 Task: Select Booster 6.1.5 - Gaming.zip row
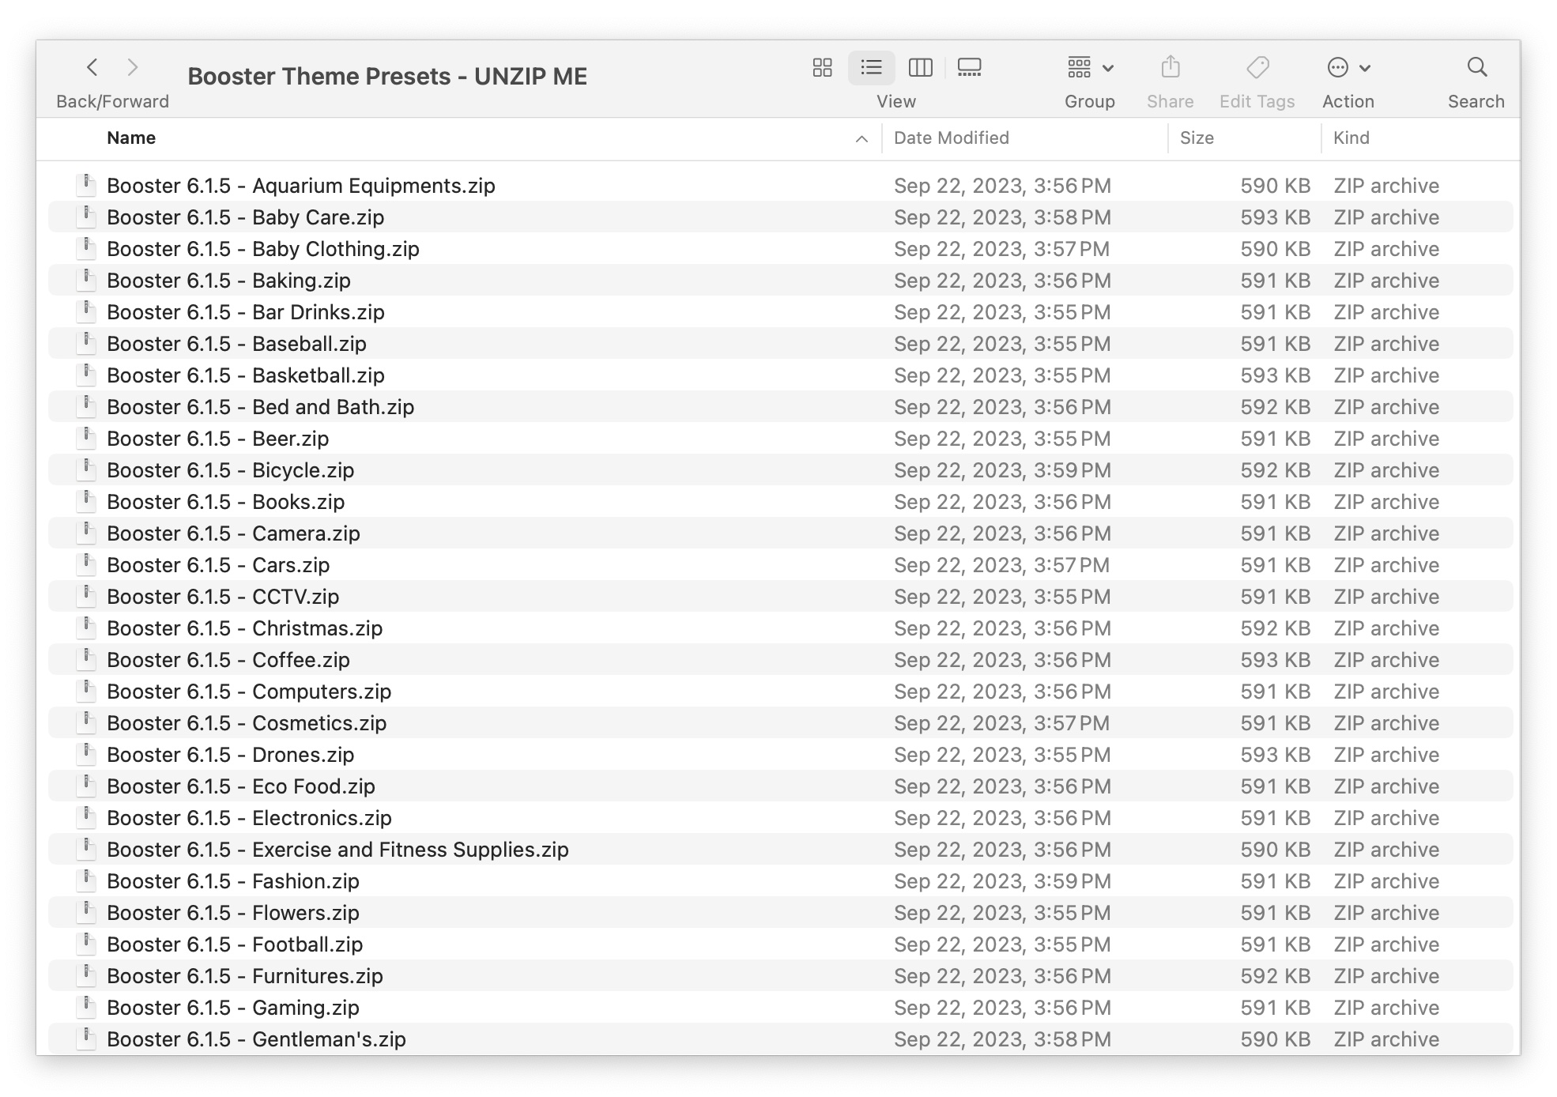pyautogui.click(x=233, y=1008)
